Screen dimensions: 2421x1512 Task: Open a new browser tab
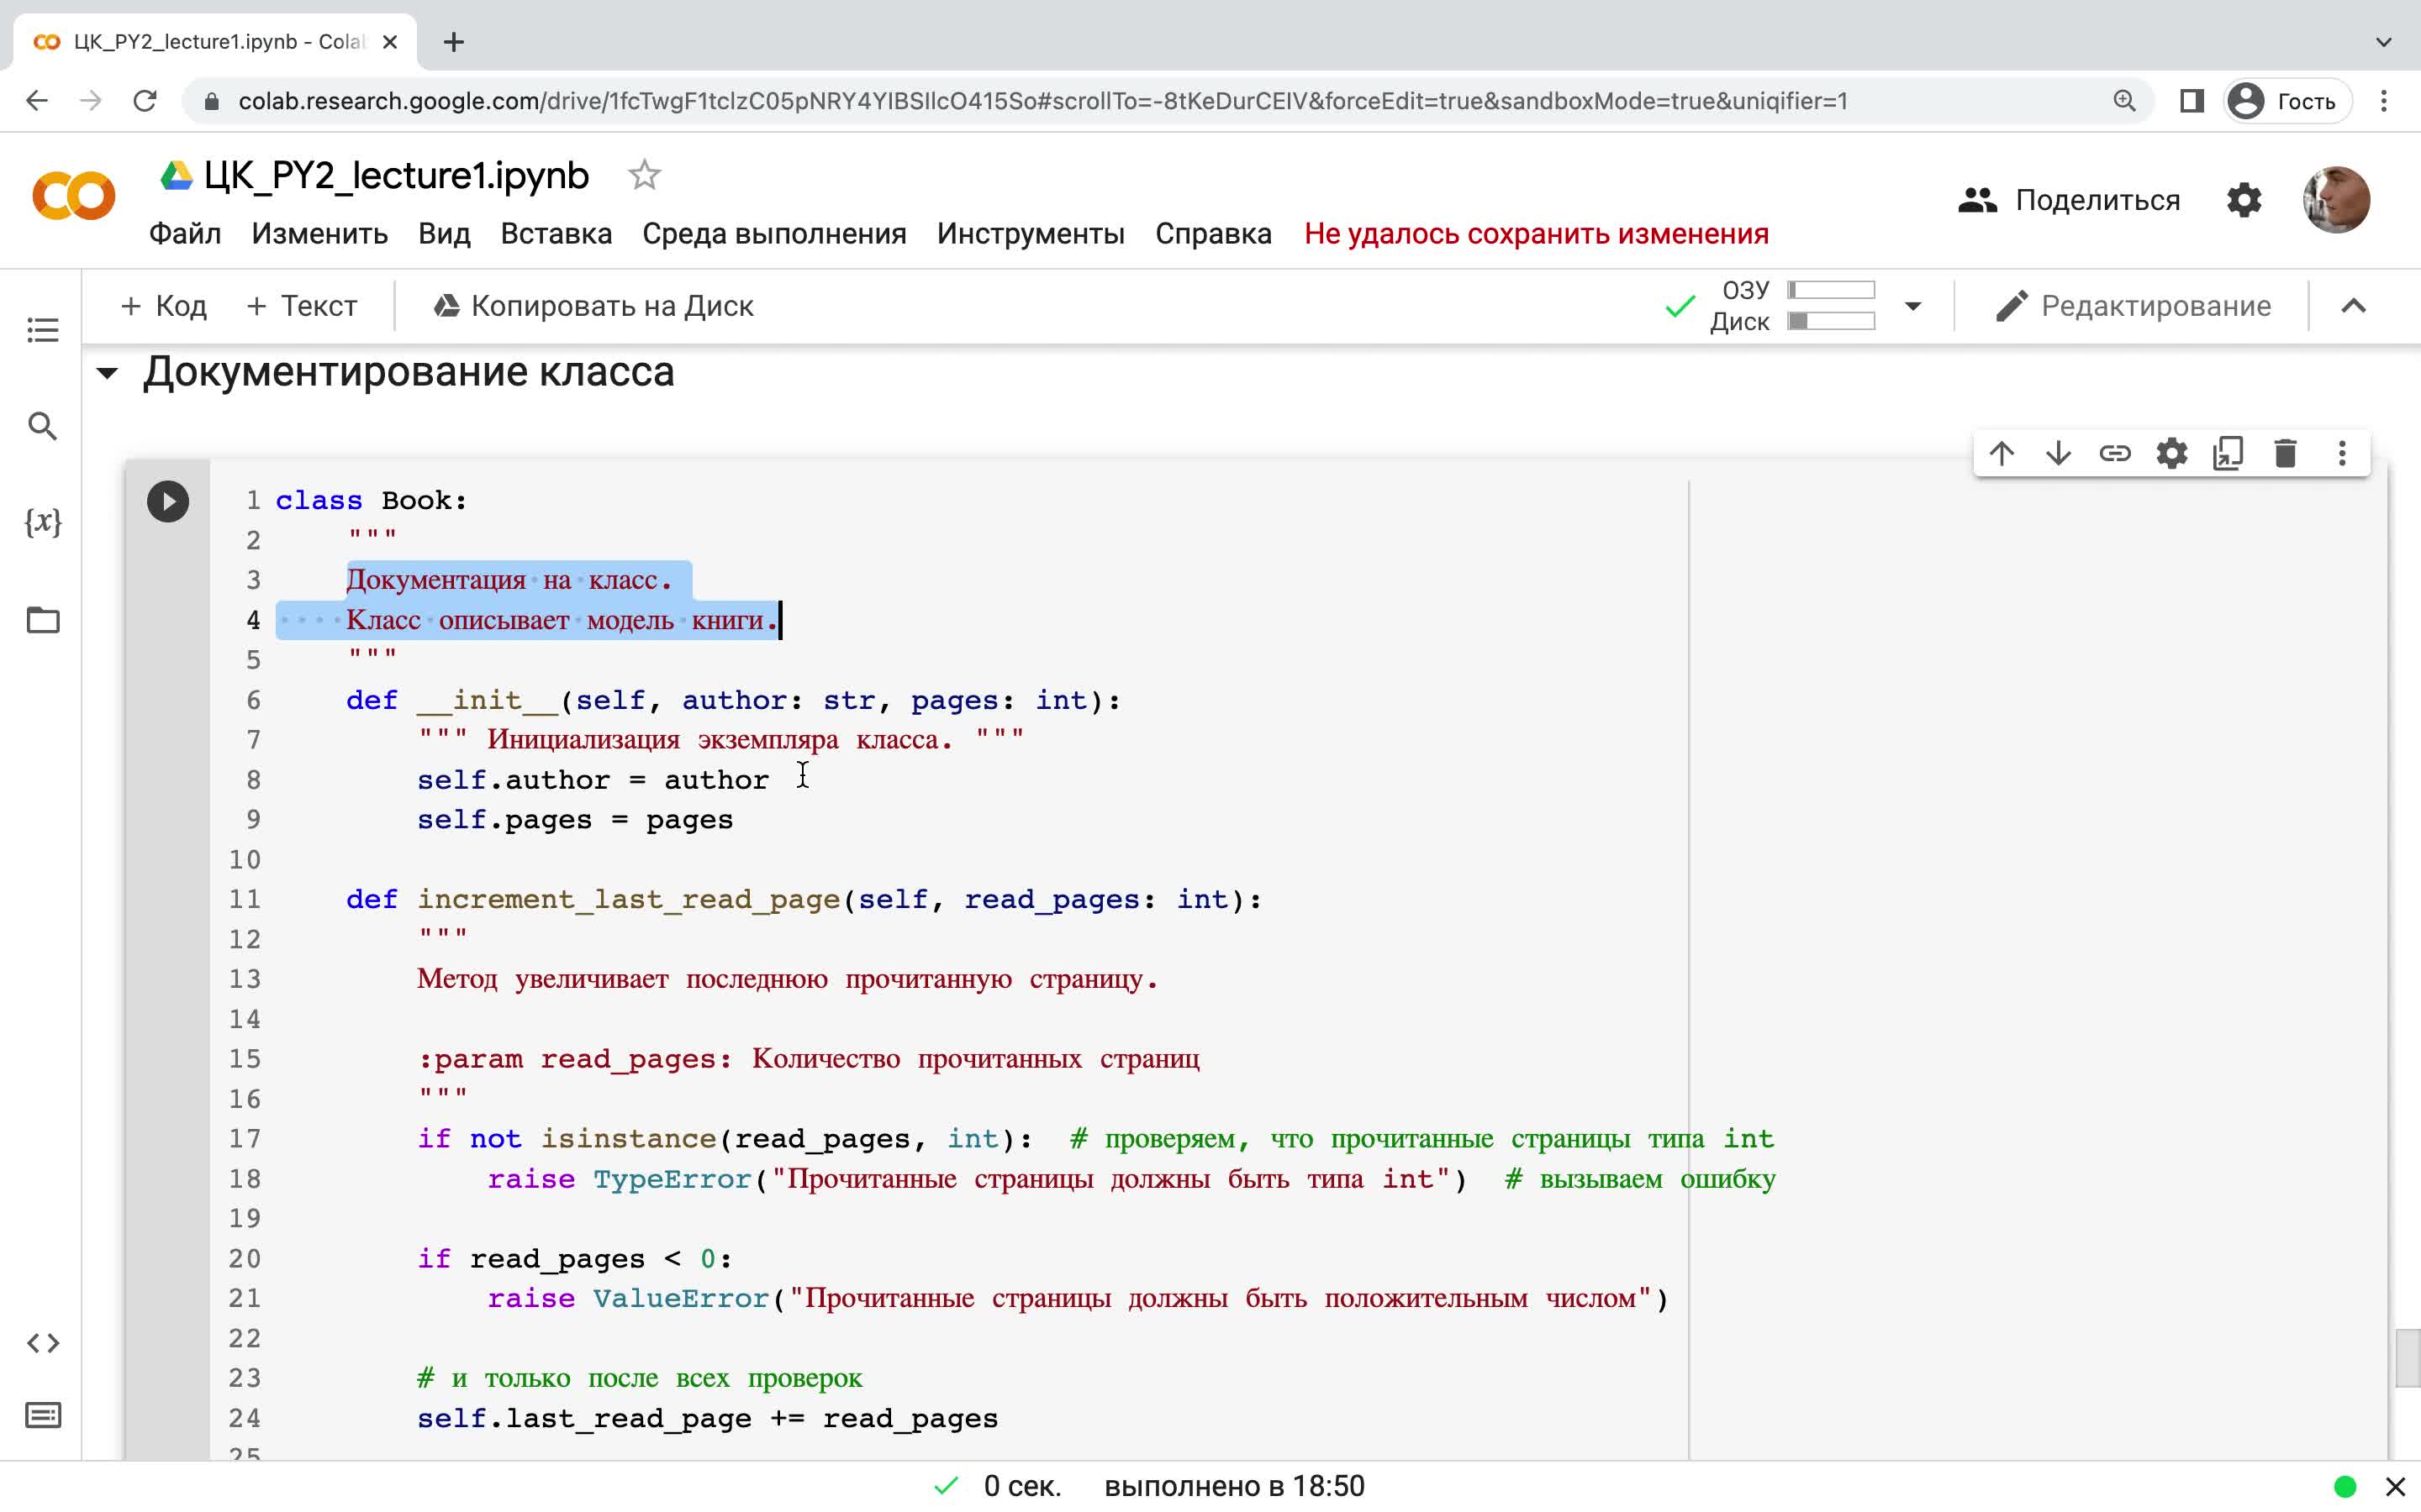(x=453, y=42)
